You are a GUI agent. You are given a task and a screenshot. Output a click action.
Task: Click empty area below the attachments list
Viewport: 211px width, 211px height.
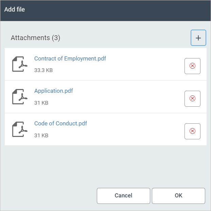[105, 165]
